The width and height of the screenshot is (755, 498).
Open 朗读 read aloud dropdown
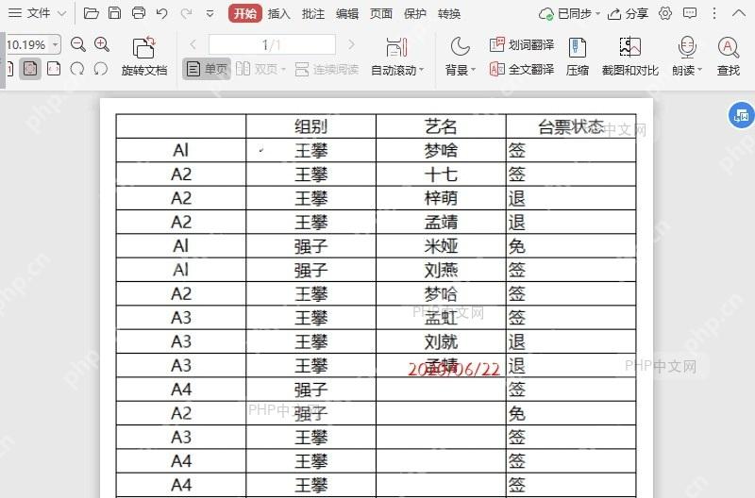[x=687, y=57]
